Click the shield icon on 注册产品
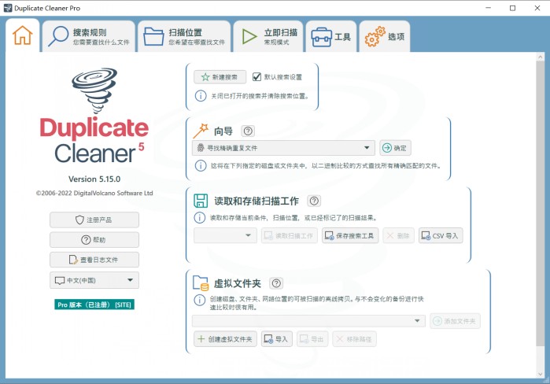550x384 pixels. [x=79, y=220]
